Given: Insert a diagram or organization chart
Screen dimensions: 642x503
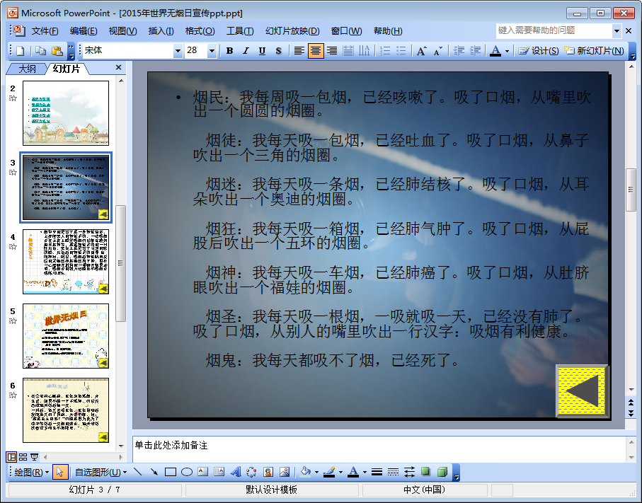Looking at the screenshot, I should coord(251,473).
